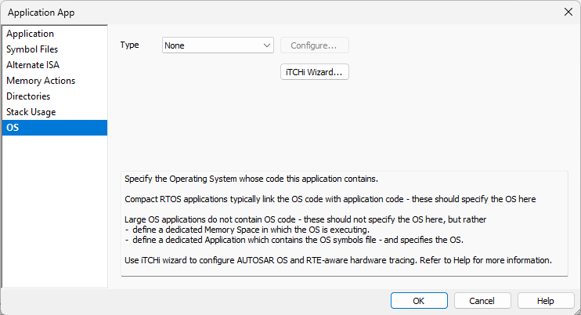Click the Compact RTOS applications hint text
The image size is (581, 315).
pos(330,199)
